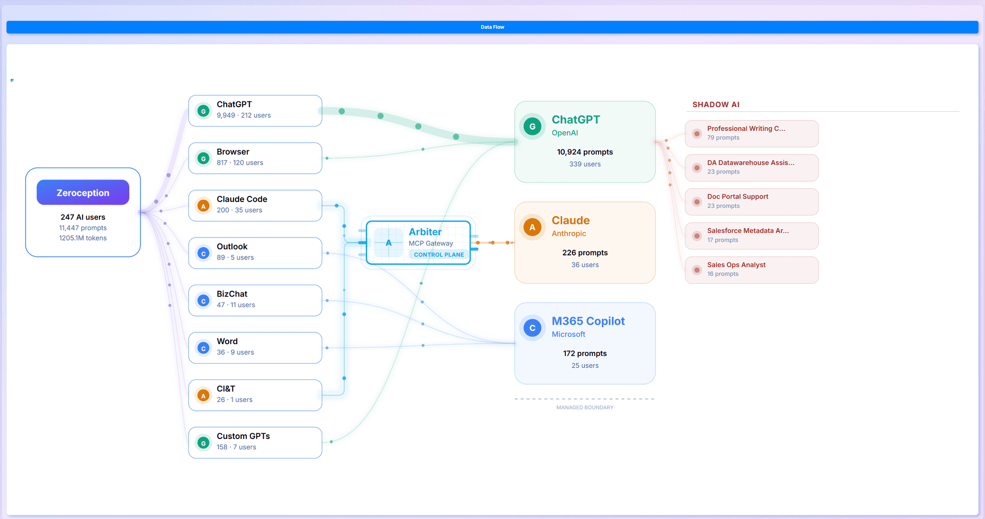This screenshot has width=985, height=519.
Task: Click the Arbiter title text
Action: [x=425, y=232]
